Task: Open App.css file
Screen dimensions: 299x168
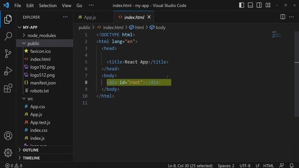Action: (x=45, y=107)
